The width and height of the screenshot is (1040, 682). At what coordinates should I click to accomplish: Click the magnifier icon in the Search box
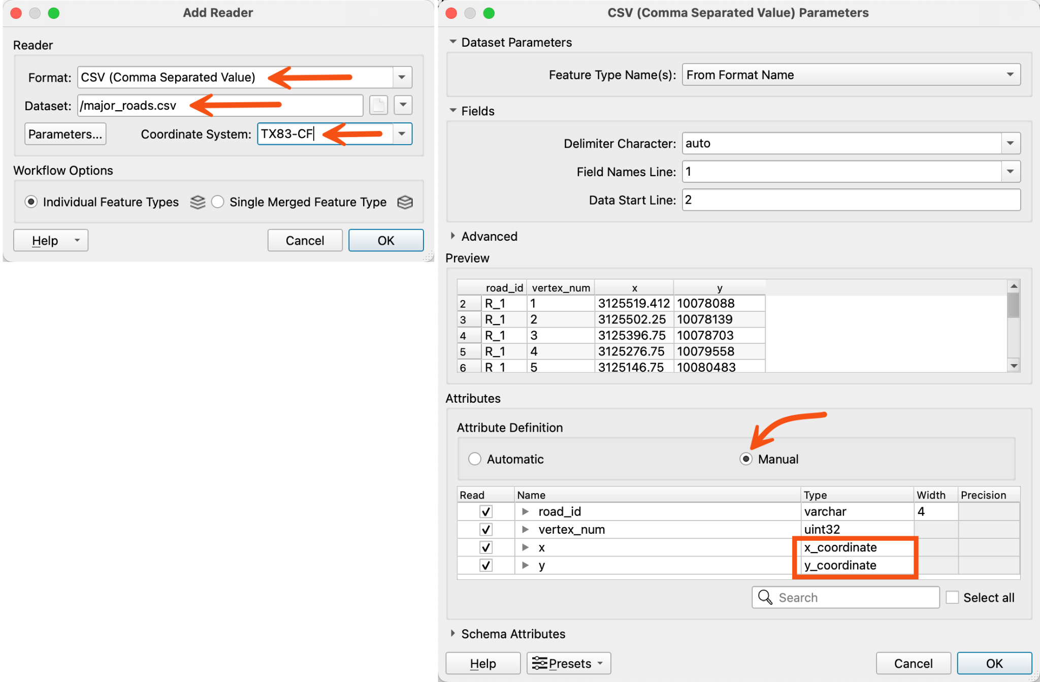tap(765, 597)
